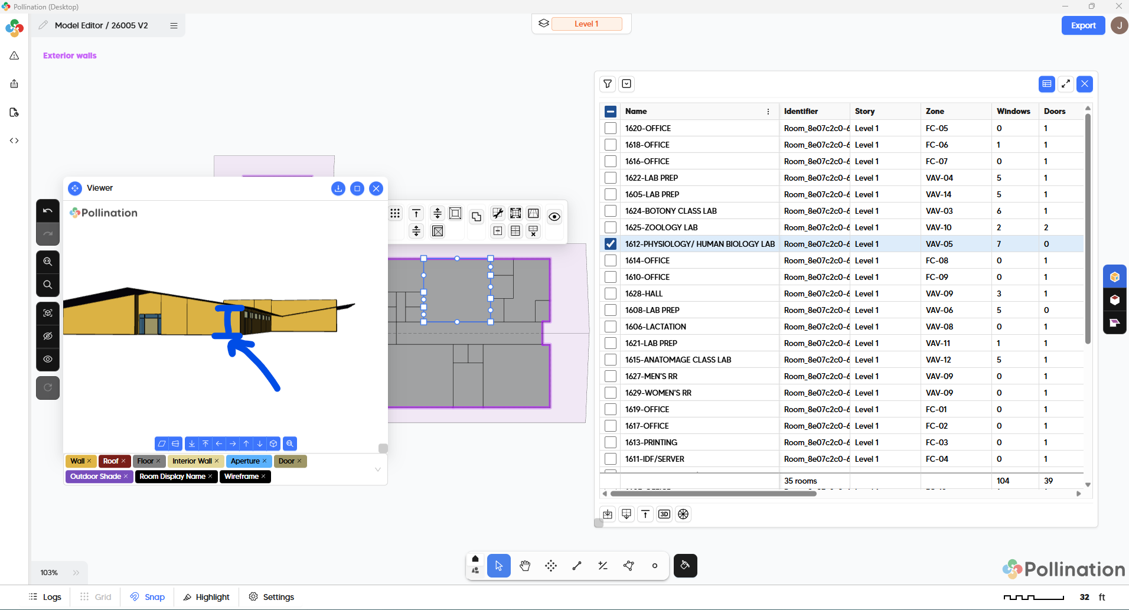Screen dimensions: 1129x610
Task: Uncheck the 1612-PHYSIOLOGY/HUMAN BIOLOGY LAB row
Action: pyautogui.click(x=611, y=244)
